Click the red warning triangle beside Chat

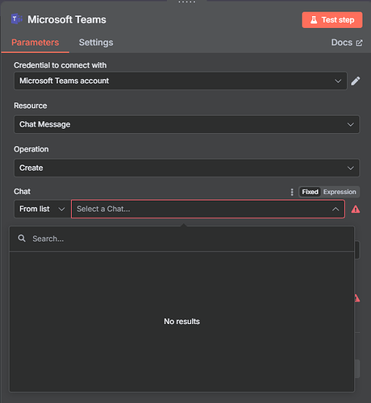(356, 209)
